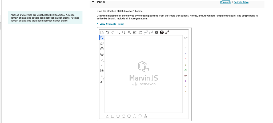Open the Constants link
273x123 pixels.
point(226,2)
